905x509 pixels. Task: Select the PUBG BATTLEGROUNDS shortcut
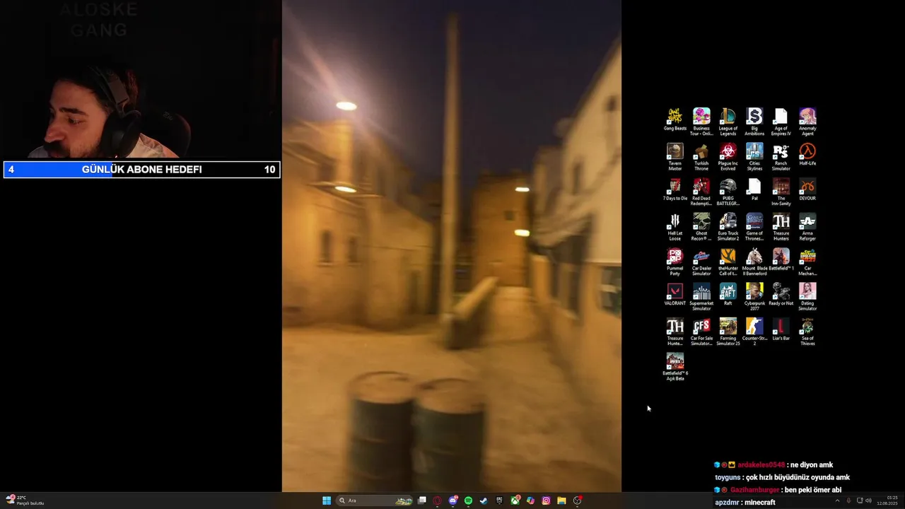click(x=728, y=192)
